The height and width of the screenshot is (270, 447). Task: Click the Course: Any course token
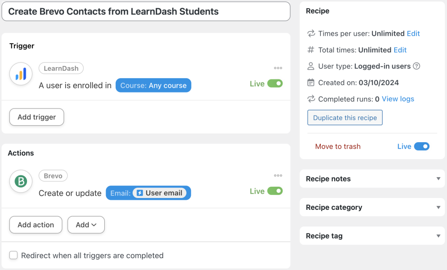(153, 85)
